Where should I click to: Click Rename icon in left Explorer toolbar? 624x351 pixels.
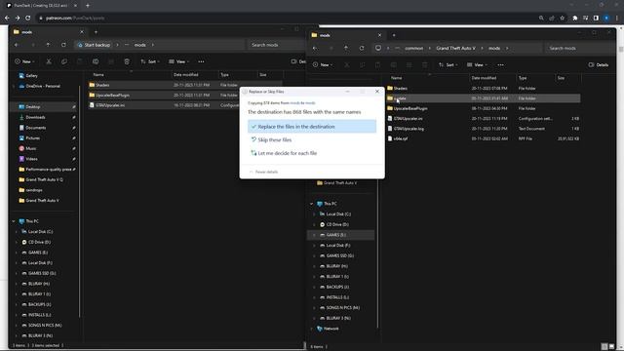pos(96,61)
